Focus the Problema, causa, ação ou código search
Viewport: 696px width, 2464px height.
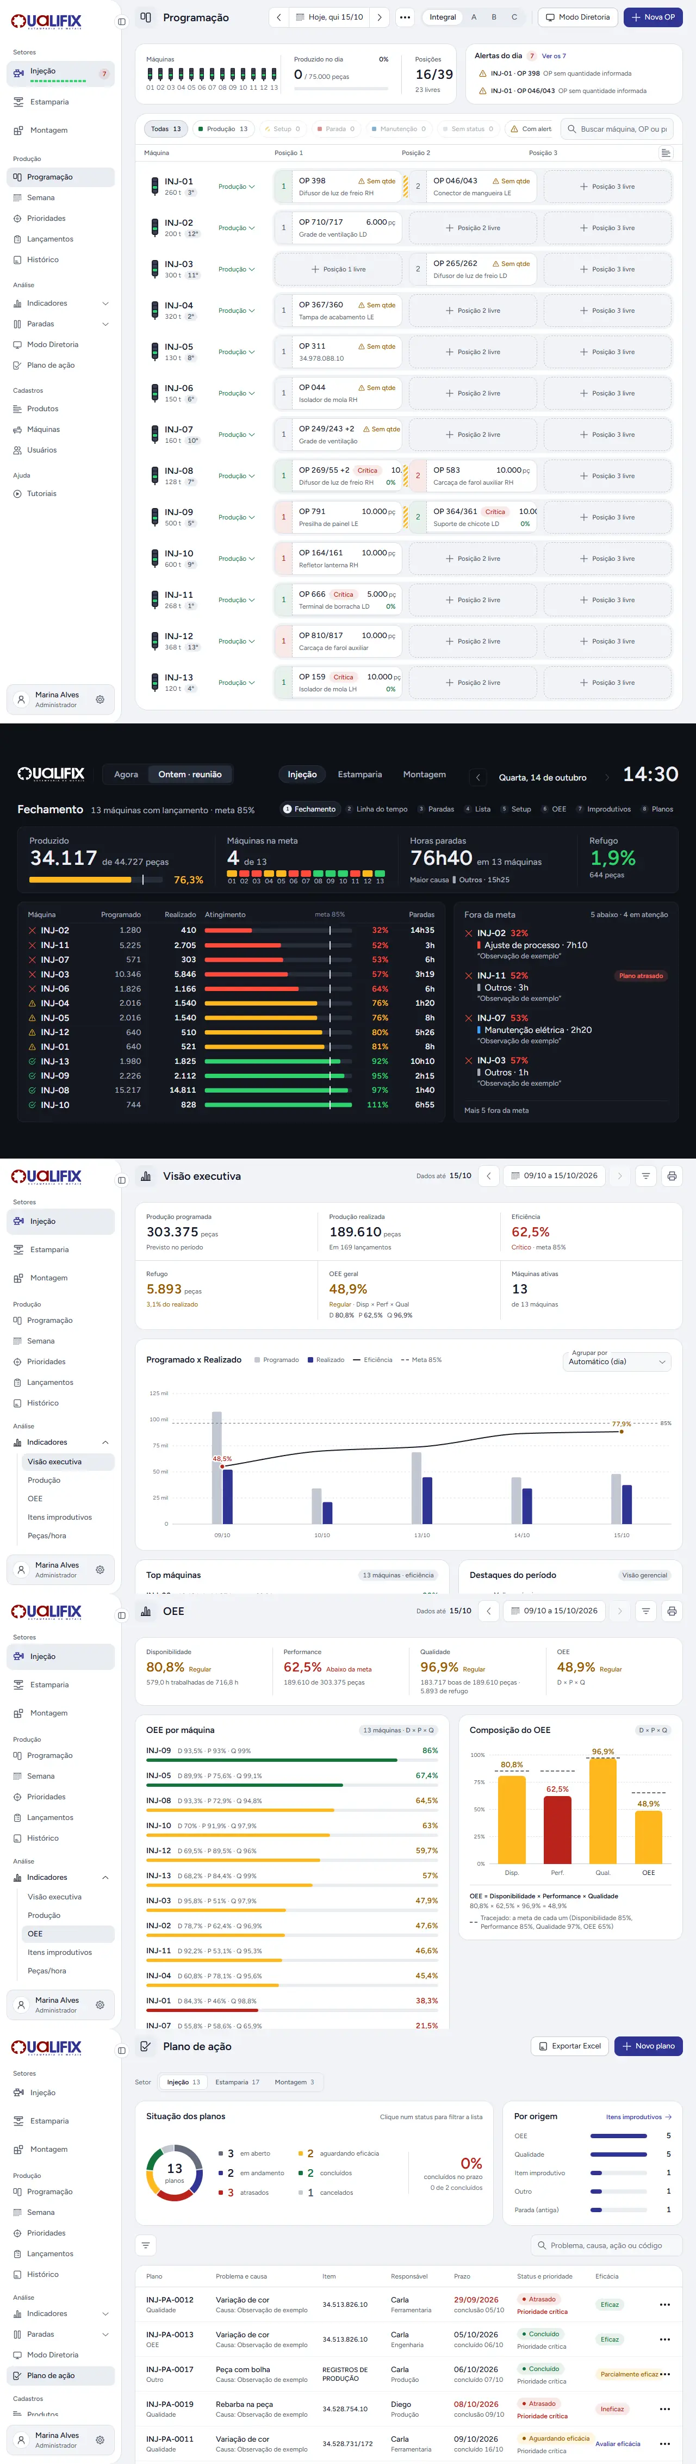[606, 2245]
